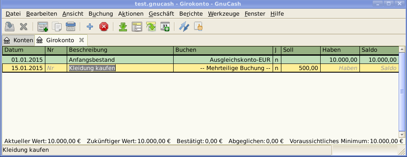Open the Datei menu
The height and width of the screenshot is (157, 407).
pos(13,14)
